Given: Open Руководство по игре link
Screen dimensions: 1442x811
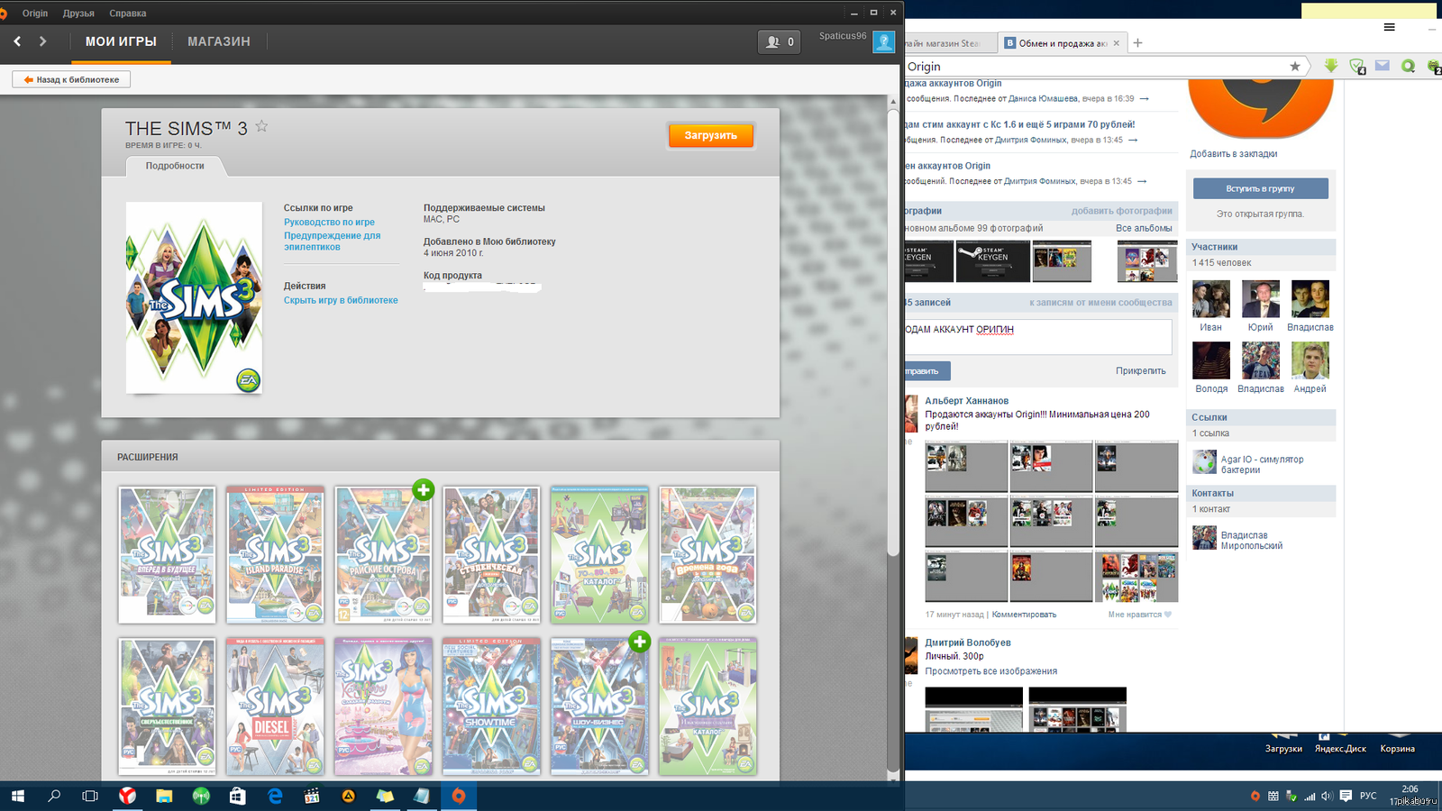Looking at the screenshot, I should 329,222.
